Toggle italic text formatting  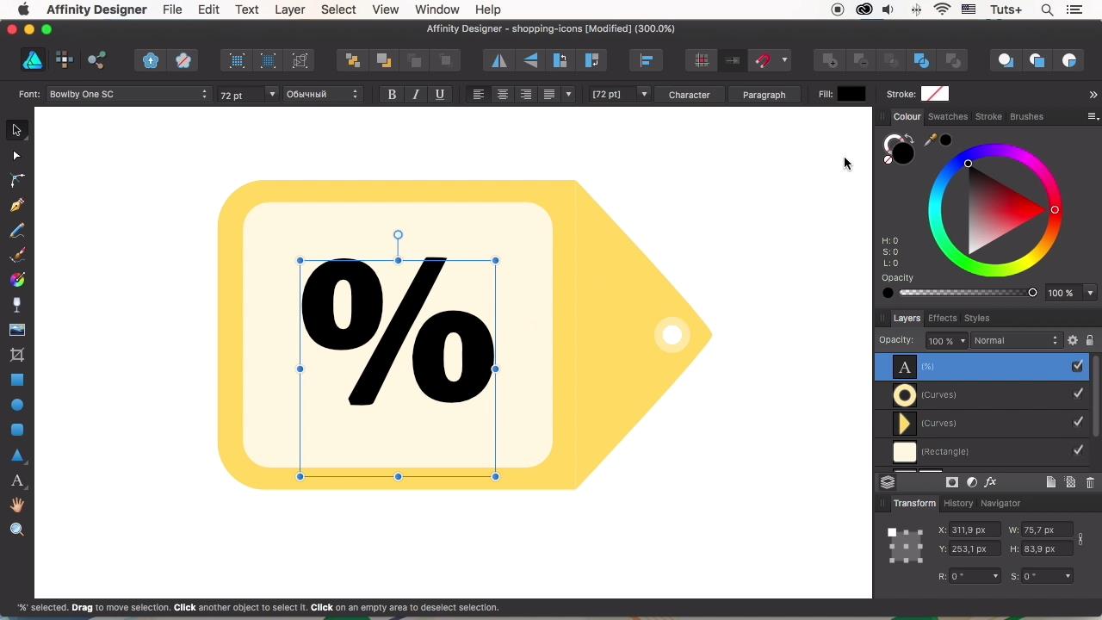point(416,95)
